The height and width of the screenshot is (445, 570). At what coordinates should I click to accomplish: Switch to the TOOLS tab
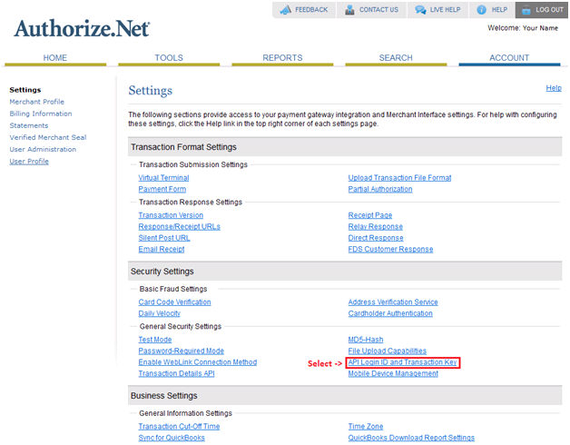[169, 58]
